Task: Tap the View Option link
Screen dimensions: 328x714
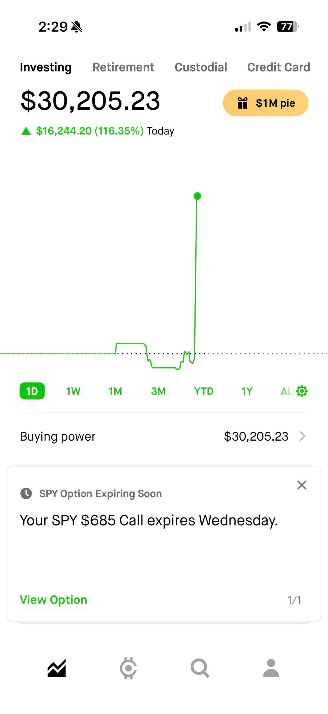Action: click(53, 600)
